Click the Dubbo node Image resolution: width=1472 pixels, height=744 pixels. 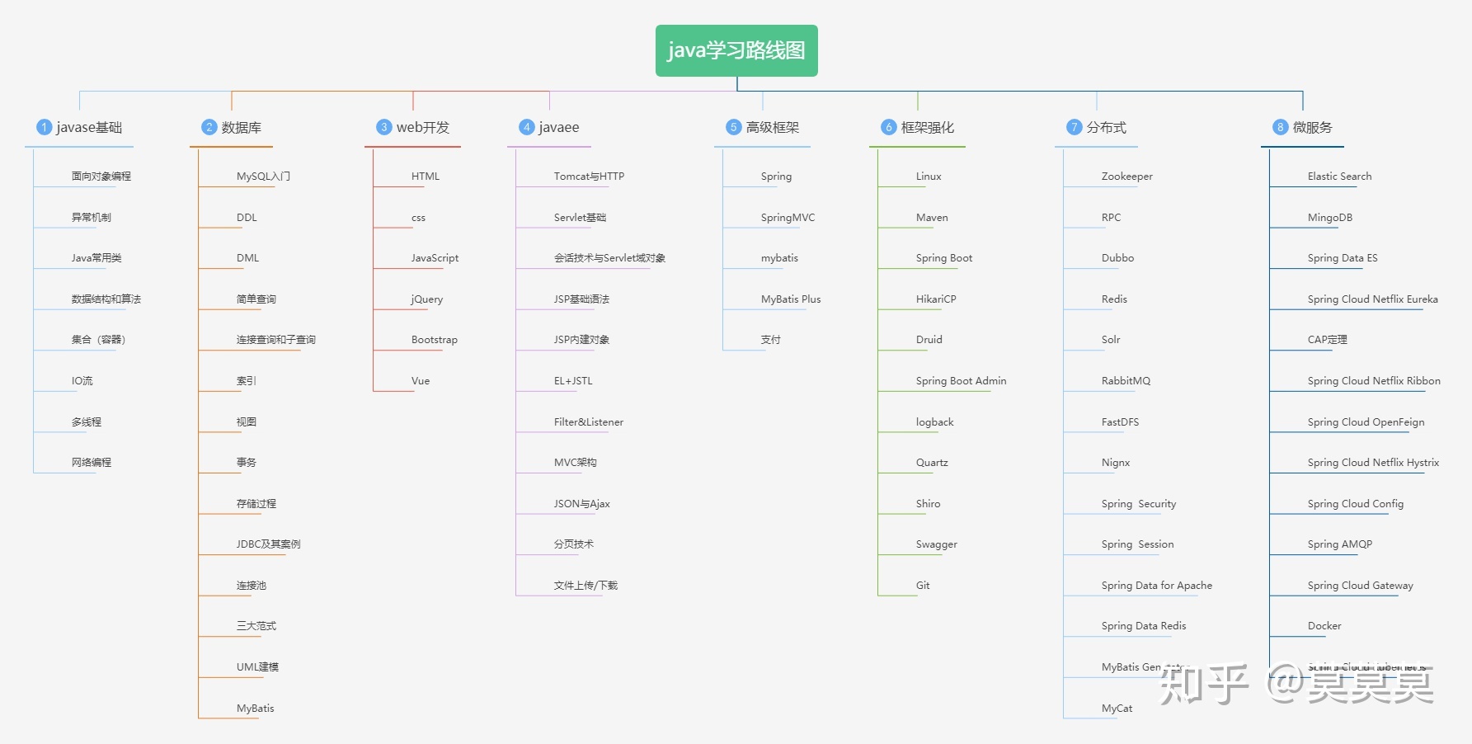1118,258
